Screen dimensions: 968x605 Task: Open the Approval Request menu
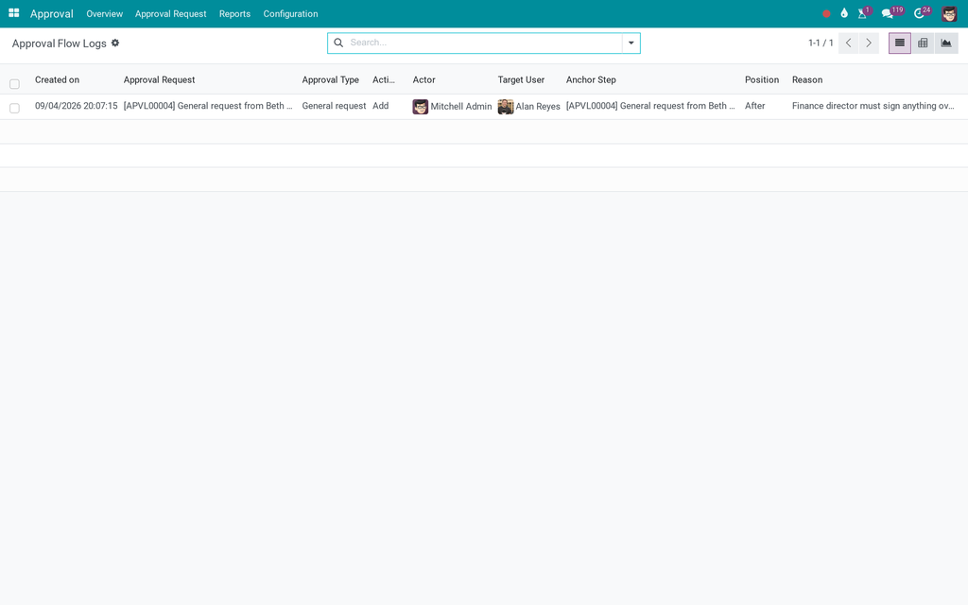[170, 13]
